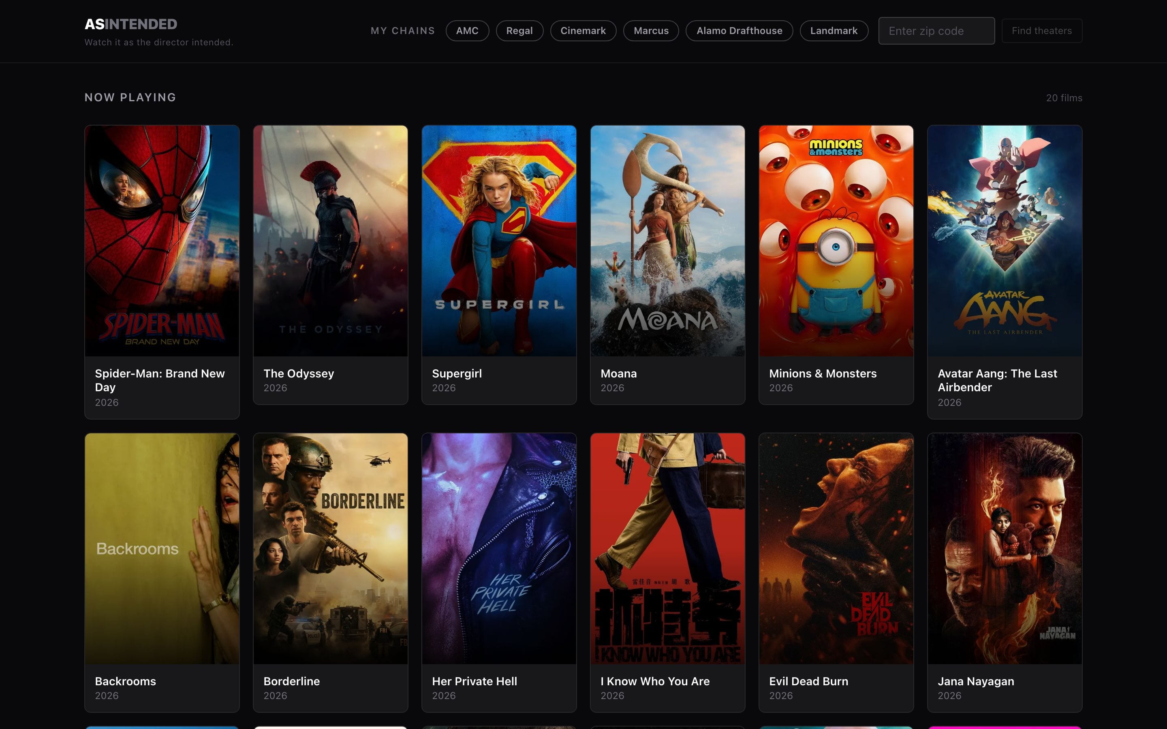Click the 'I Know Who You Are' title text

tap(655, 681)
